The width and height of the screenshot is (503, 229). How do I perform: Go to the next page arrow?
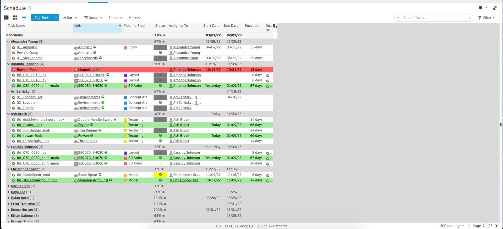point(496,226)
